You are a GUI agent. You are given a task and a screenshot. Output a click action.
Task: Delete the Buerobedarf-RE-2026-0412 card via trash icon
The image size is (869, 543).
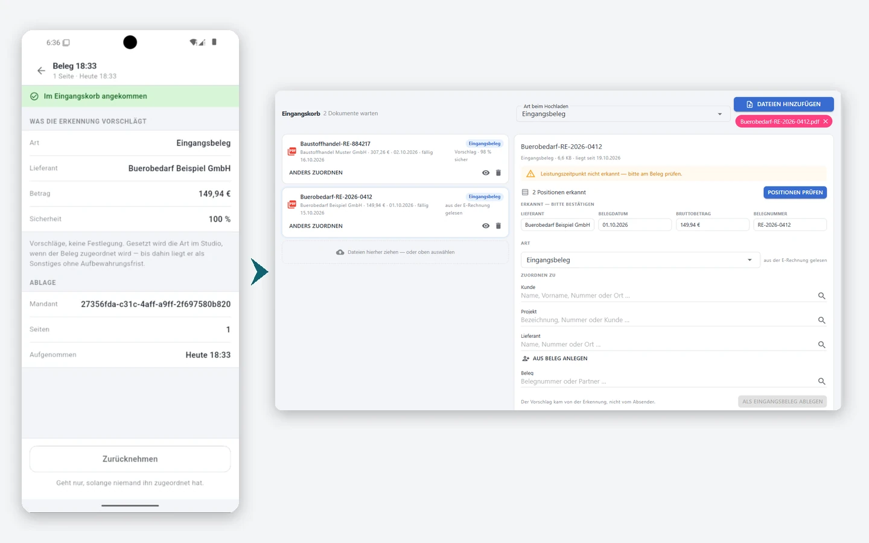[x=498, y=226]
